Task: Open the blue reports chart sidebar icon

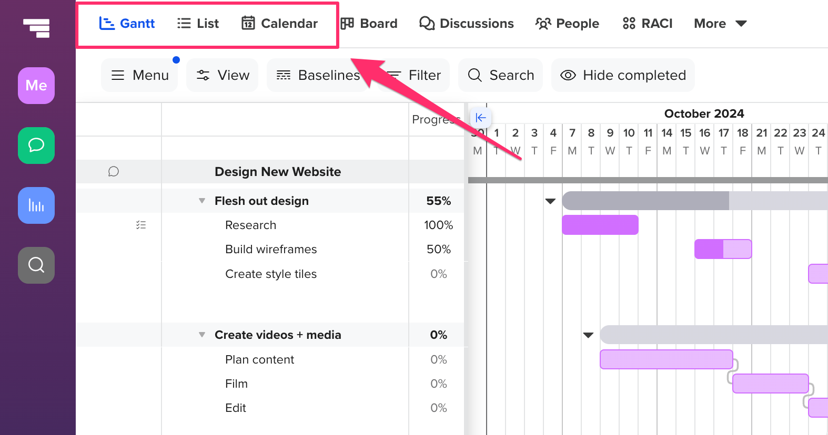Action: (36, 205)
